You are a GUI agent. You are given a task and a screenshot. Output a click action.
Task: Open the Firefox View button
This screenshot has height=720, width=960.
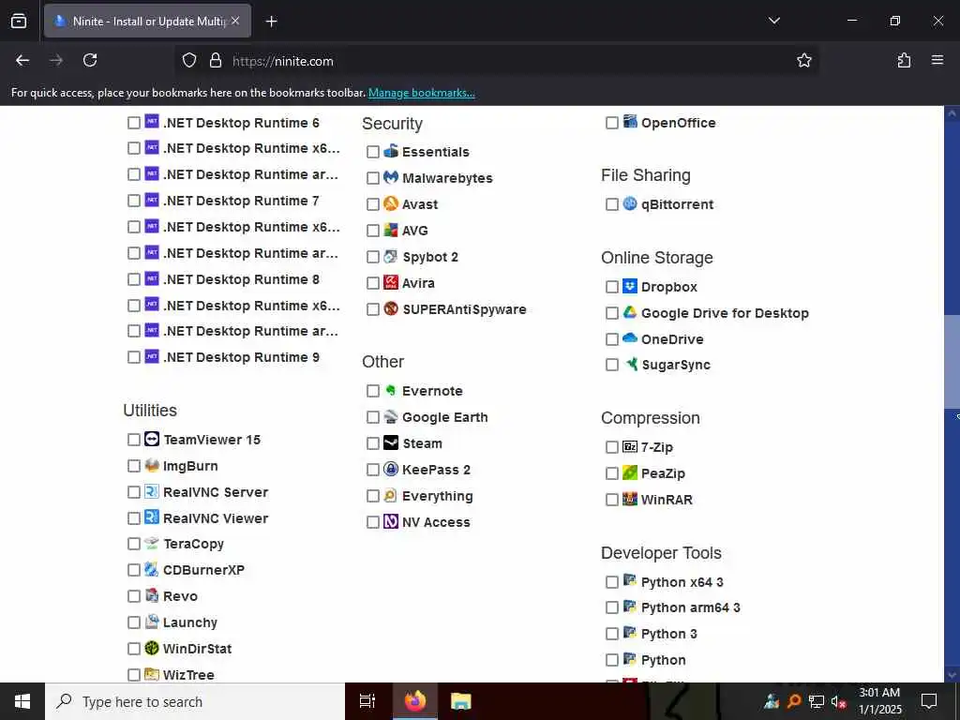[x=19, y=22]
